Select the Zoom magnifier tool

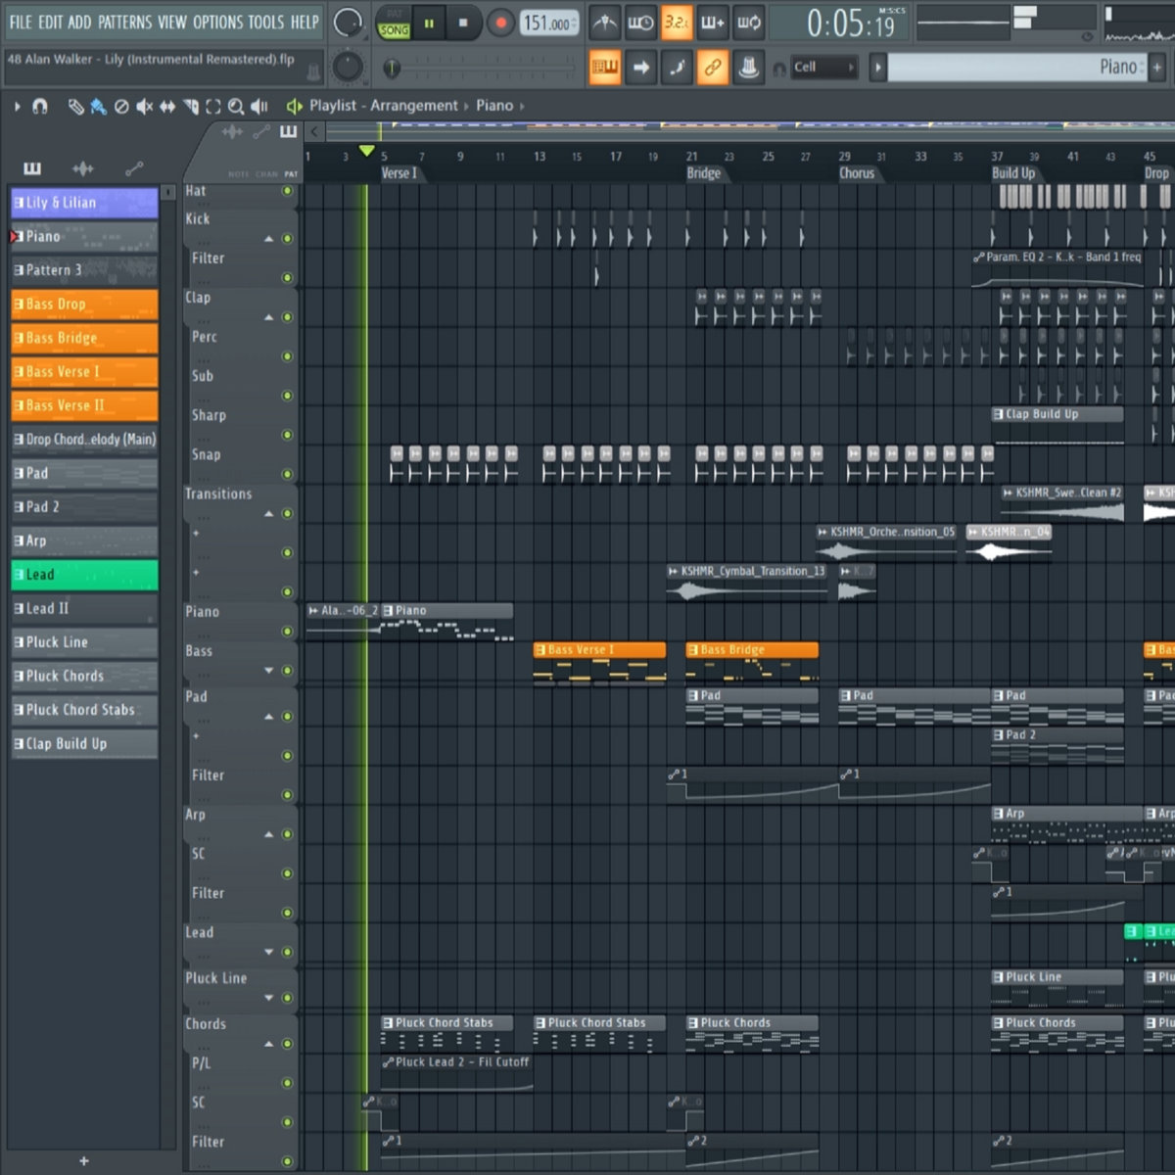pos(236,107)
